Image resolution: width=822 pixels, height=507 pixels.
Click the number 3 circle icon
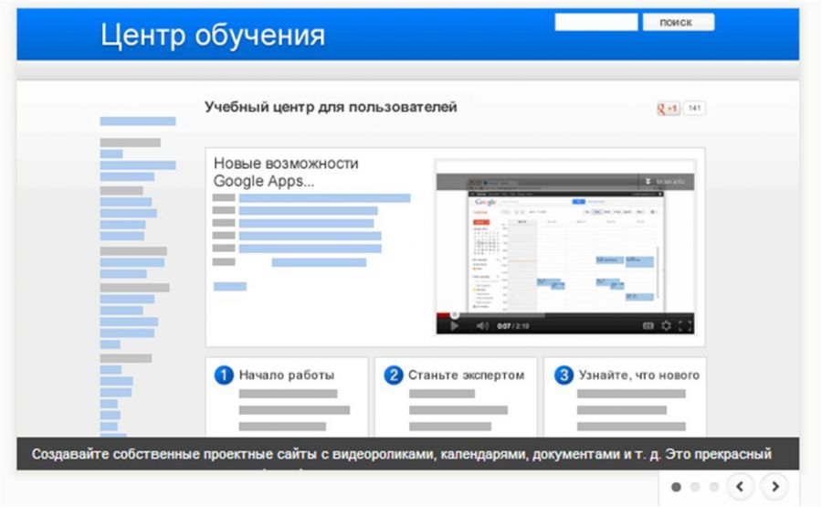(x=564, y=375)
